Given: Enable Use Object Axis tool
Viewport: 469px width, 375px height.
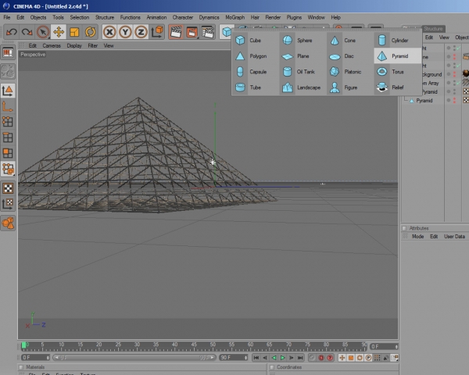Looking at the screenshot, I should tap(8, 106).
